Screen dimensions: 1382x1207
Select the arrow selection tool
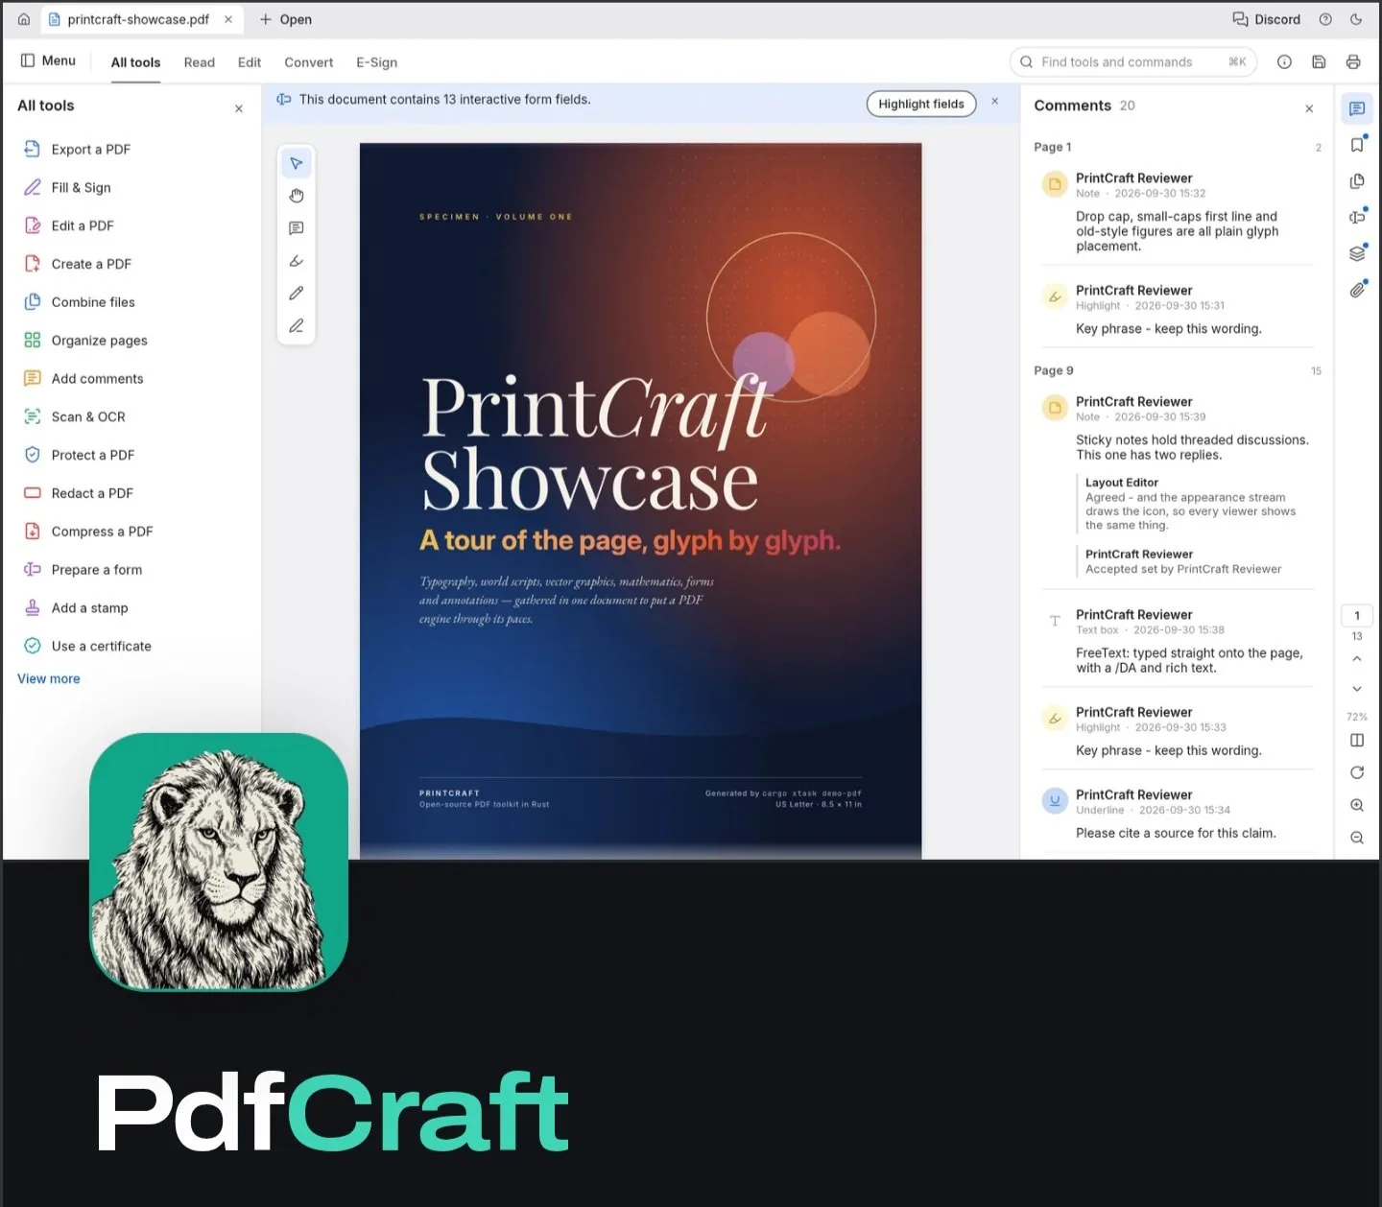pyautogui.click(x=297, y=163)
